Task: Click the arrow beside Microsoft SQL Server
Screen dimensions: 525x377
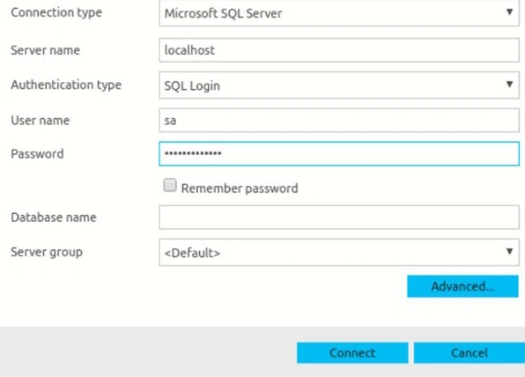Action: point(509,12)
